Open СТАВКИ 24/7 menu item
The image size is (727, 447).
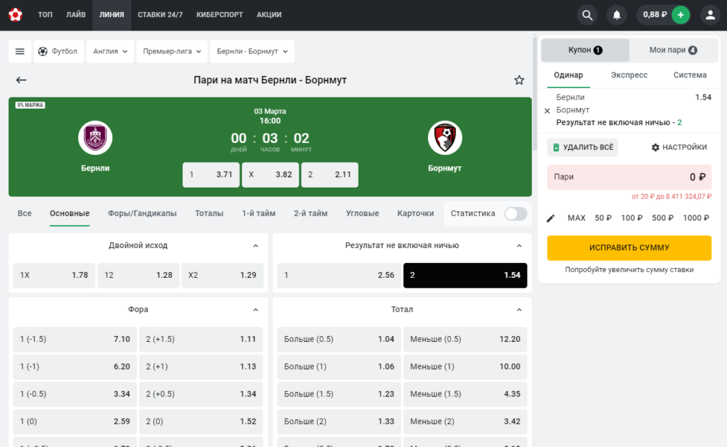[x=160, y=15]
